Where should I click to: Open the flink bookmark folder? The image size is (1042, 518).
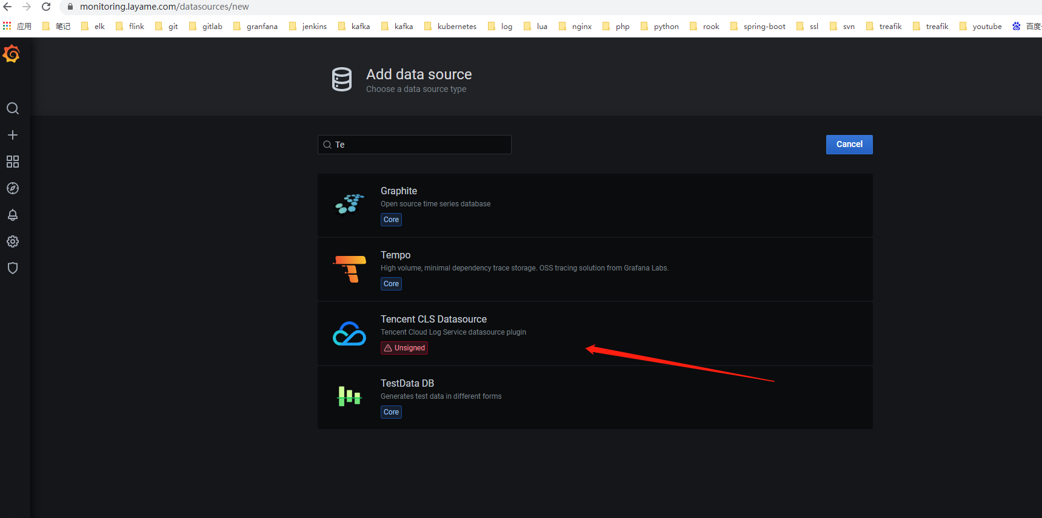[130, 26]
